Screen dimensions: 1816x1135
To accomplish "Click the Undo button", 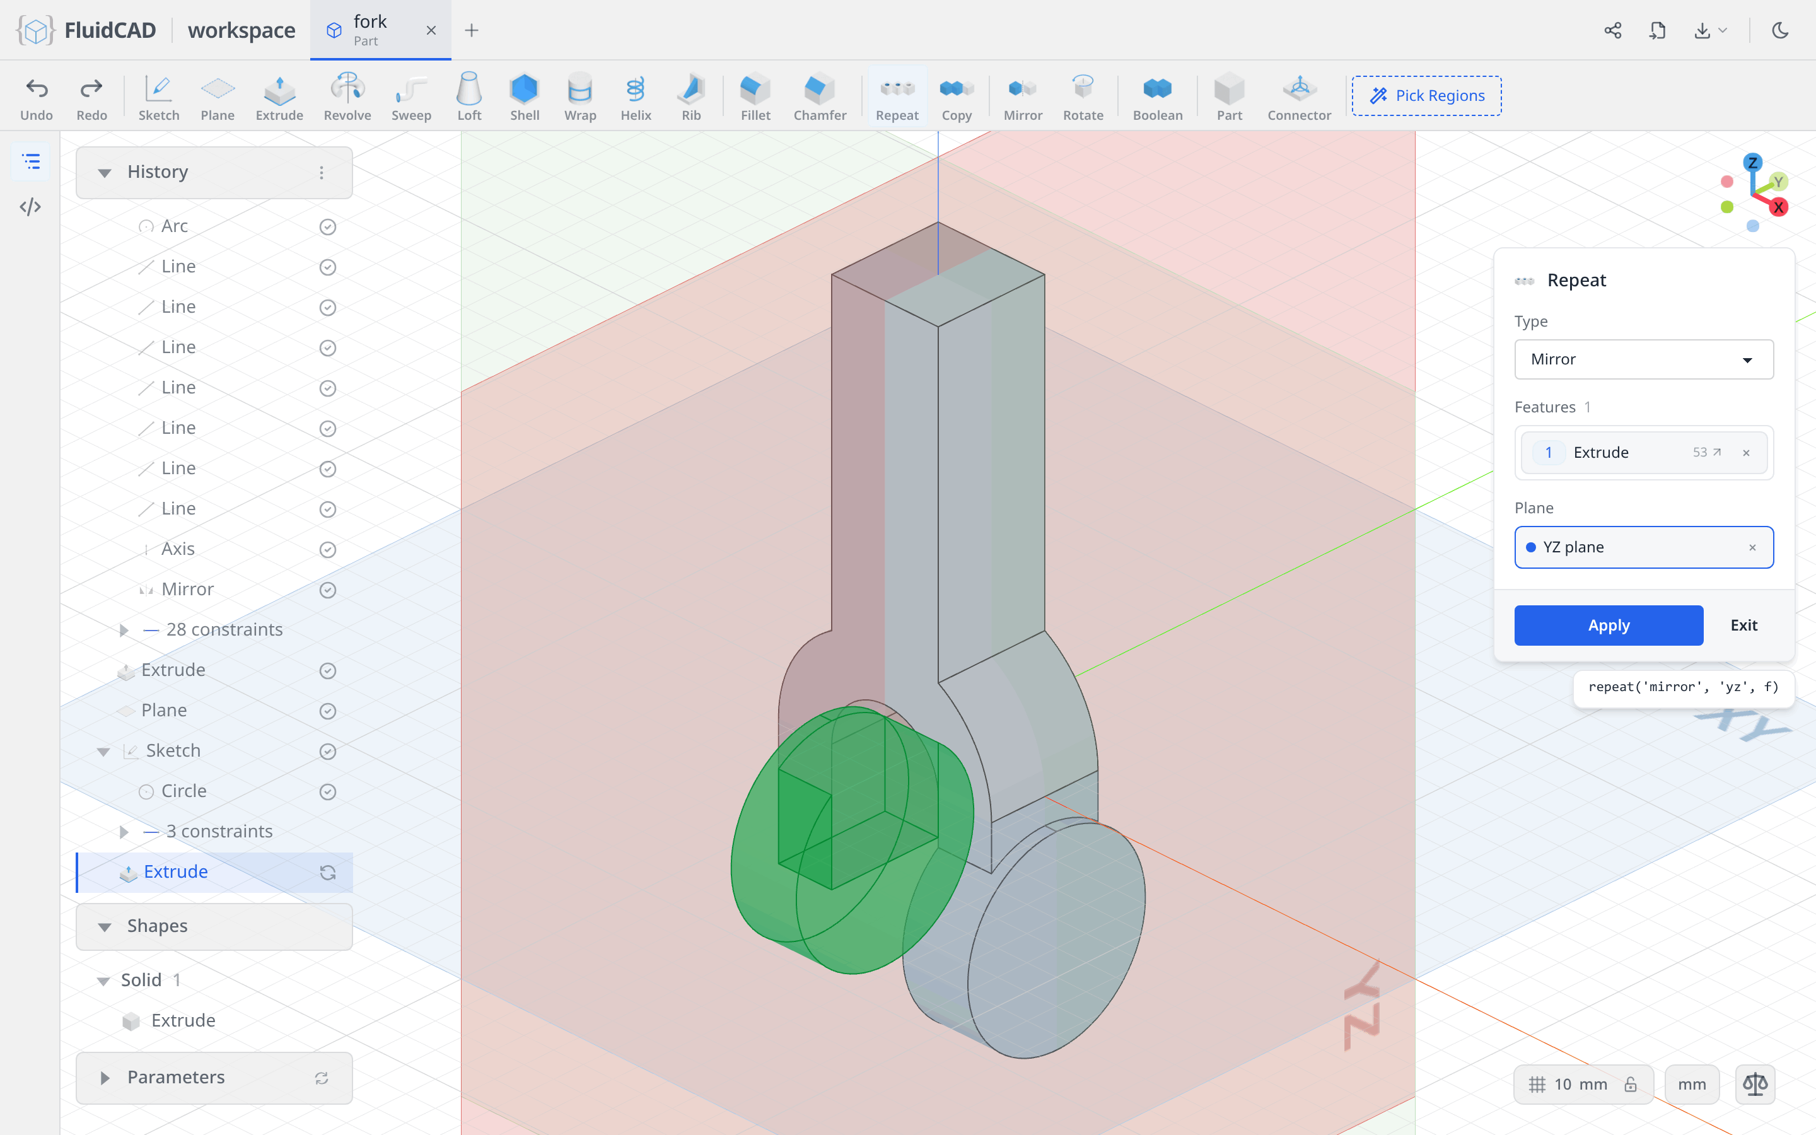I will click(36, 97).
